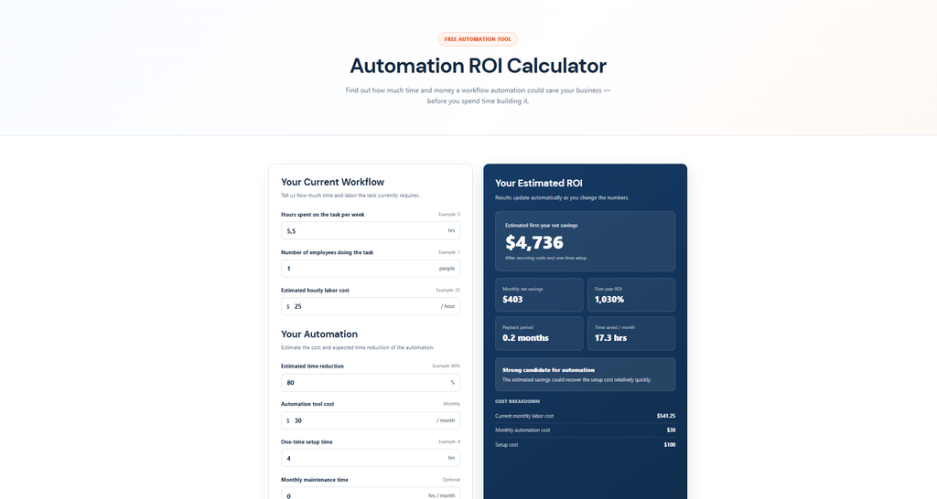Image resolution: width=937 pixels, height=499 pixels.
Task: Click the Your Automation heading
Action: tap(319, 334)
